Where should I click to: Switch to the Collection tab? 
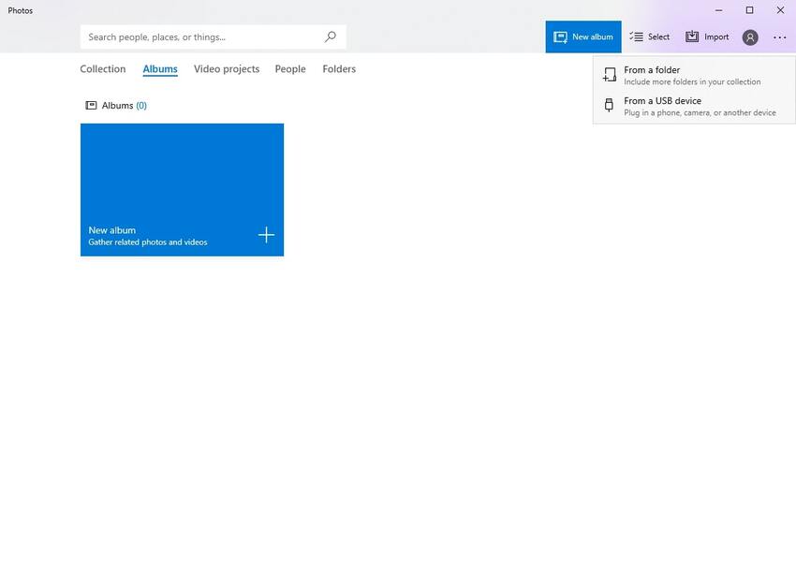[x=103, y=69]
